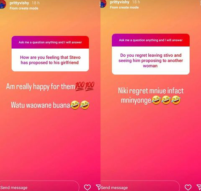This screenshot has width=201, height=191.
Task: Tap the 'Niki regret mniue infact' text
Action: 151,91
